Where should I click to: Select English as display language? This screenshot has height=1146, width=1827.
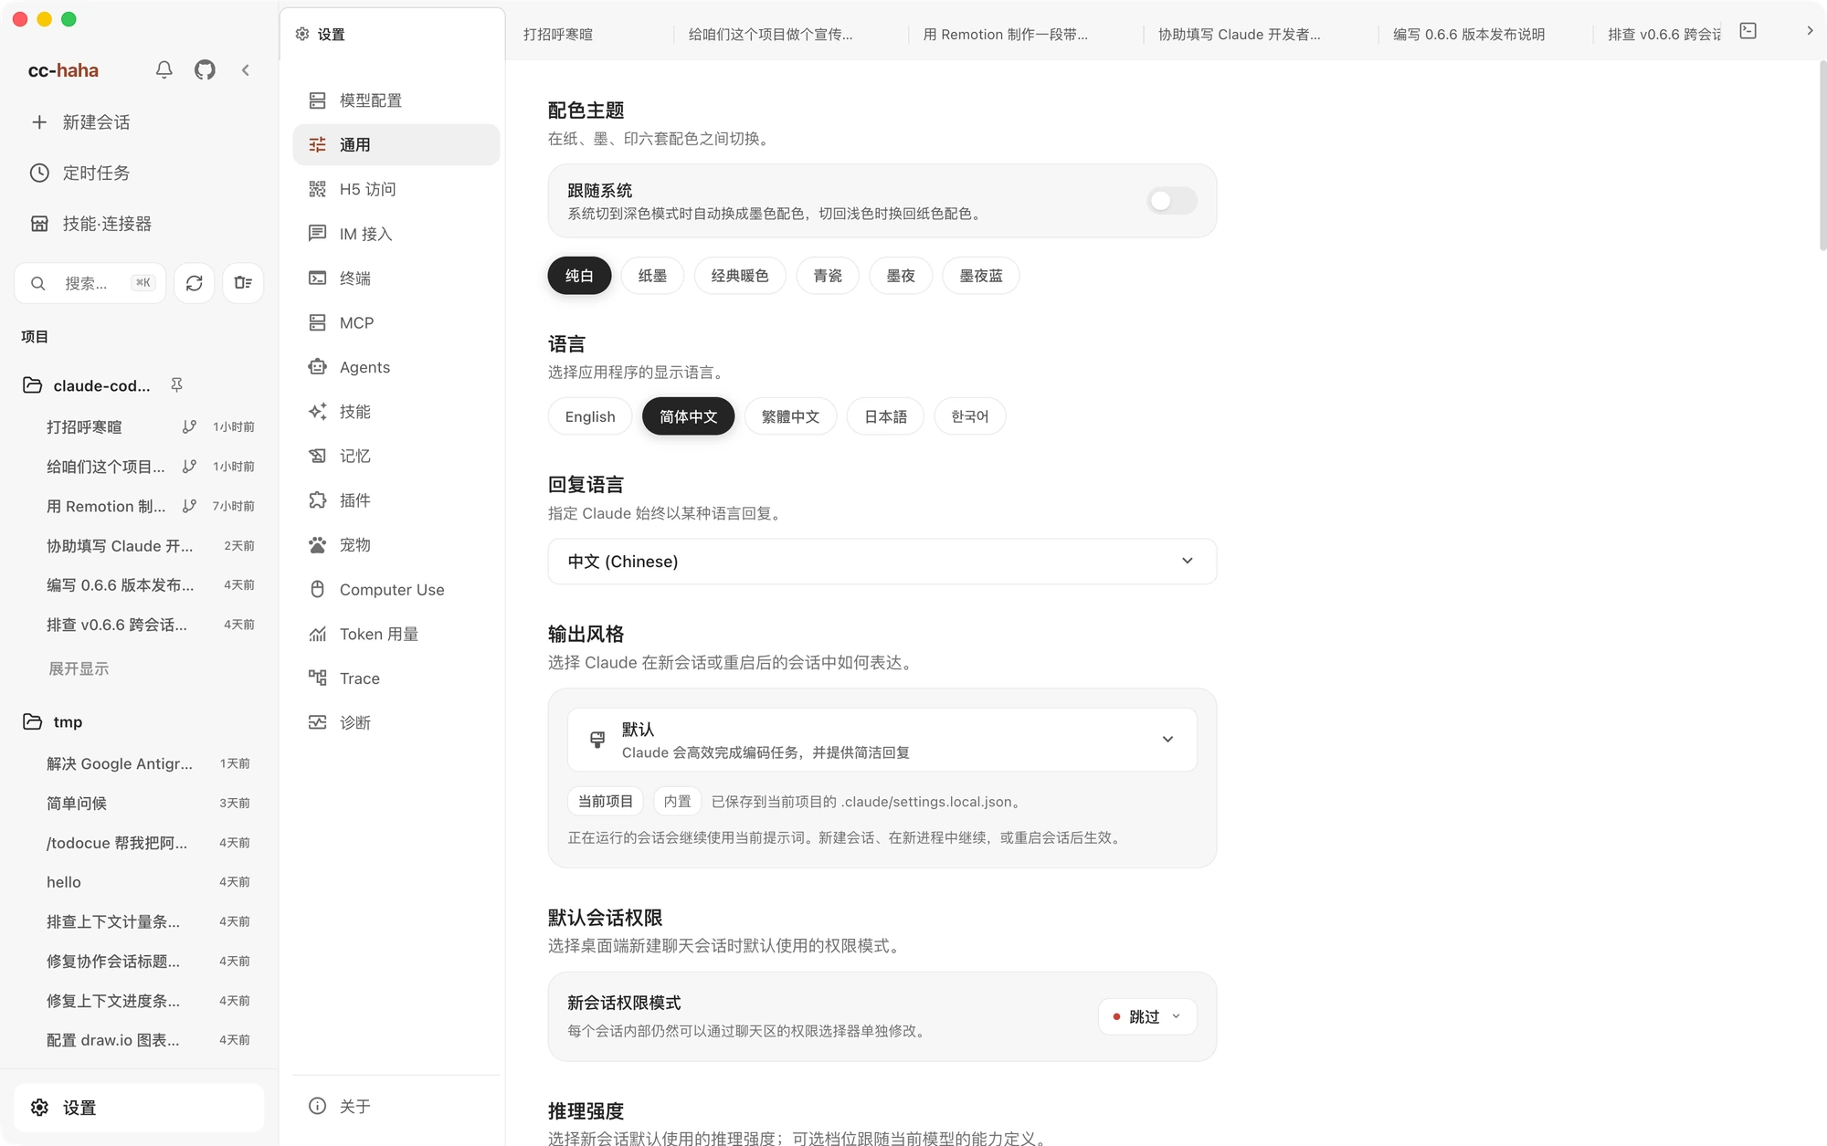(x=590, y=416)
